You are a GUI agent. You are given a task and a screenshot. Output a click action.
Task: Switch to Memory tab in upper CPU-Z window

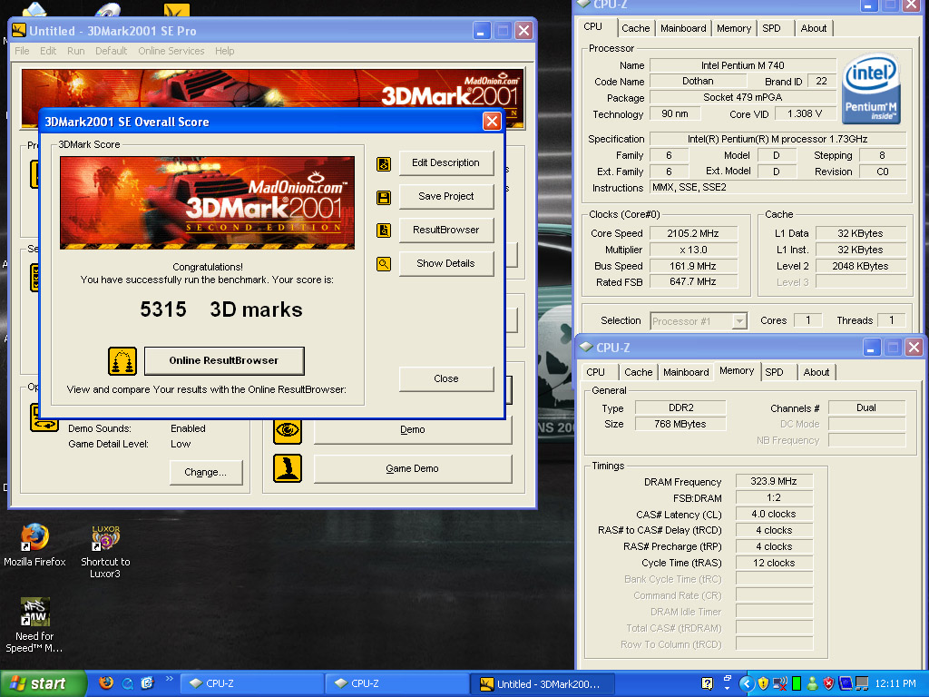[733, 28]
